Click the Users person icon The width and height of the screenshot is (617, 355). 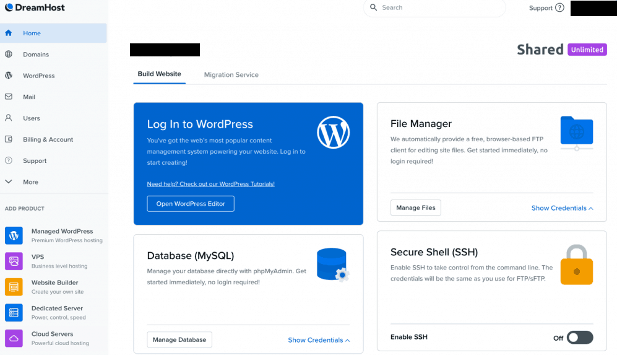point(8,118)
